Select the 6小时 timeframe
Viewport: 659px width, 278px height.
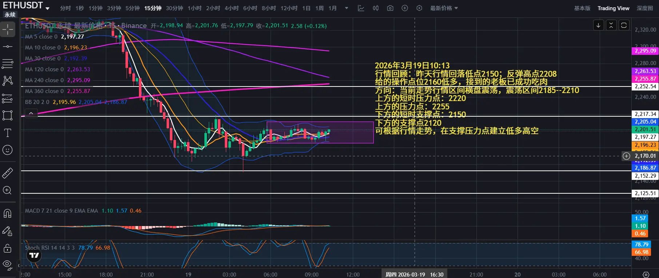tap(250, 8)
